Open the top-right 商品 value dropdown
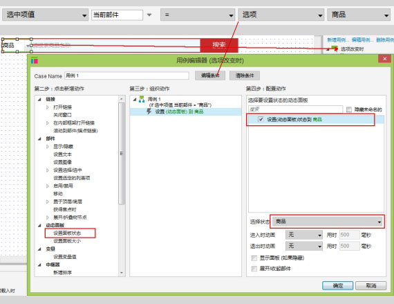The image size is (394, 304). pos(359,15)
